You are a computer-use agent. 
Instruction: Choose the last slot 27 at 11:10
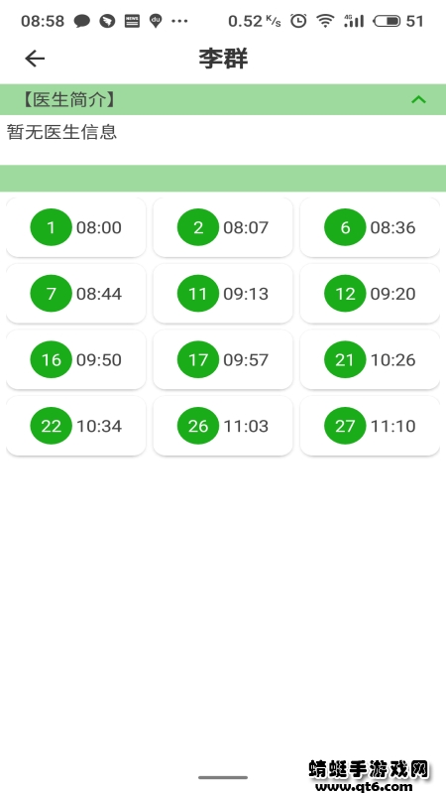[x=370, y=426]
